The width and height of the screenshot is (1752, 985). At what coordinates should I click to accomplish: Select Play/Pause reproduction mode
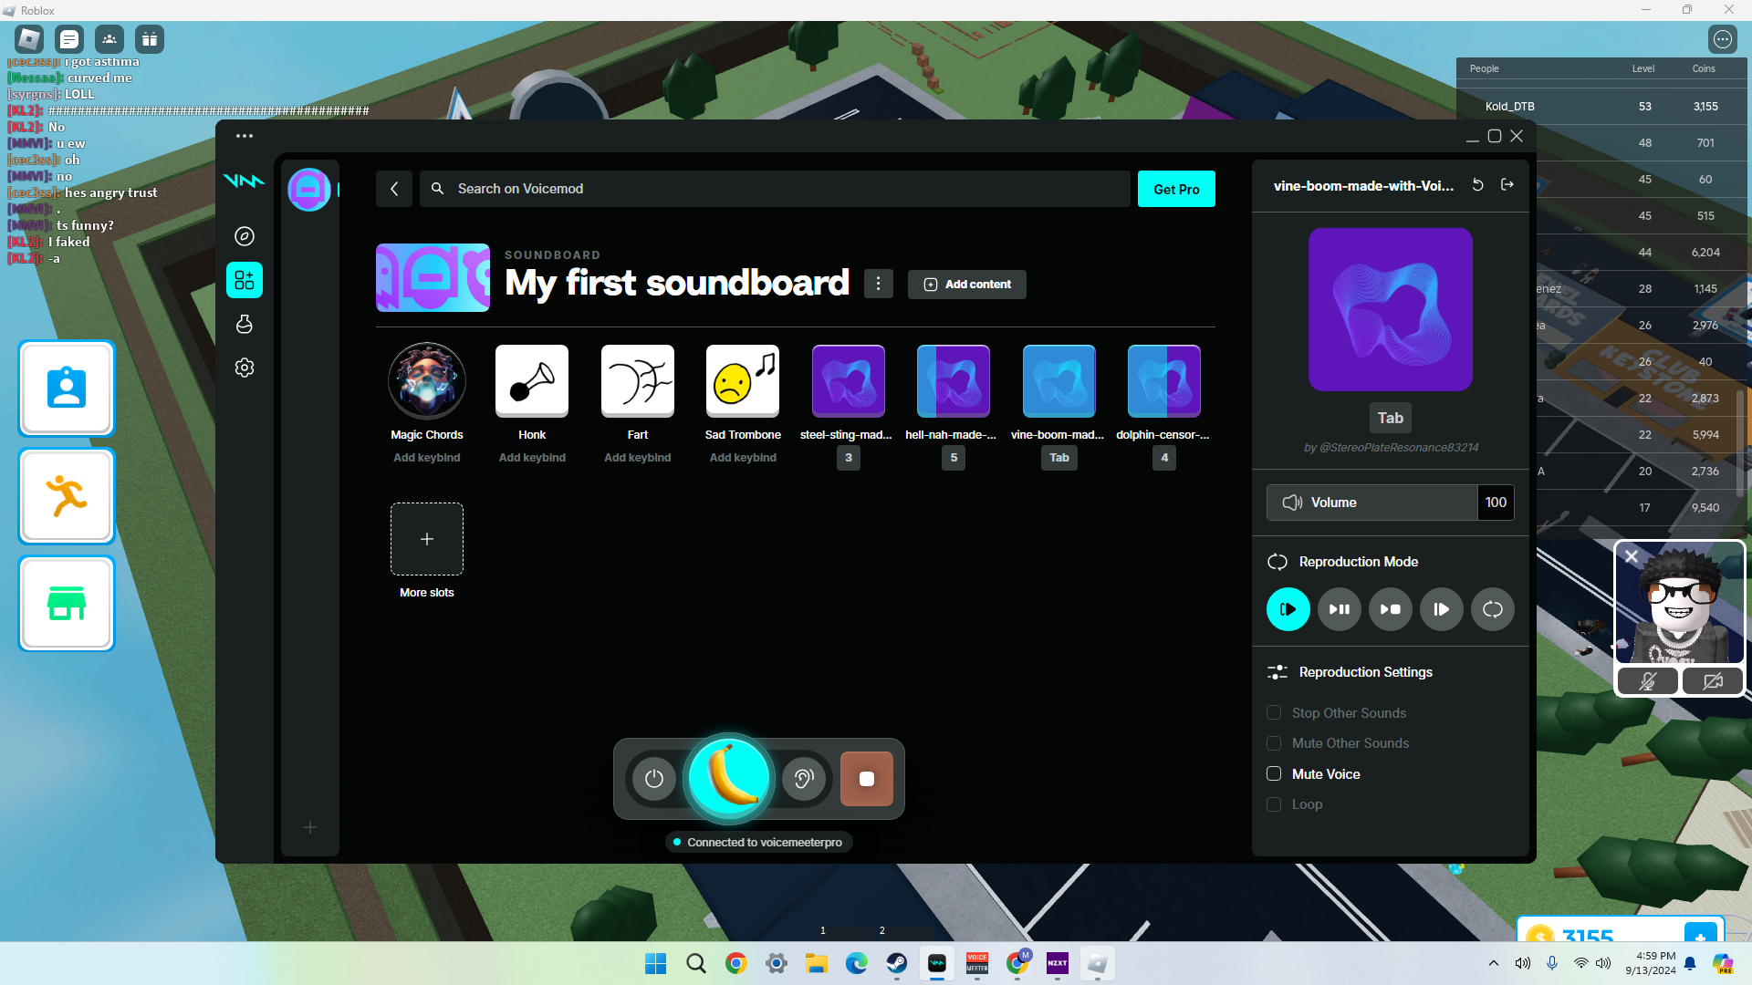pyautogui.click(x=1340, y=609)
